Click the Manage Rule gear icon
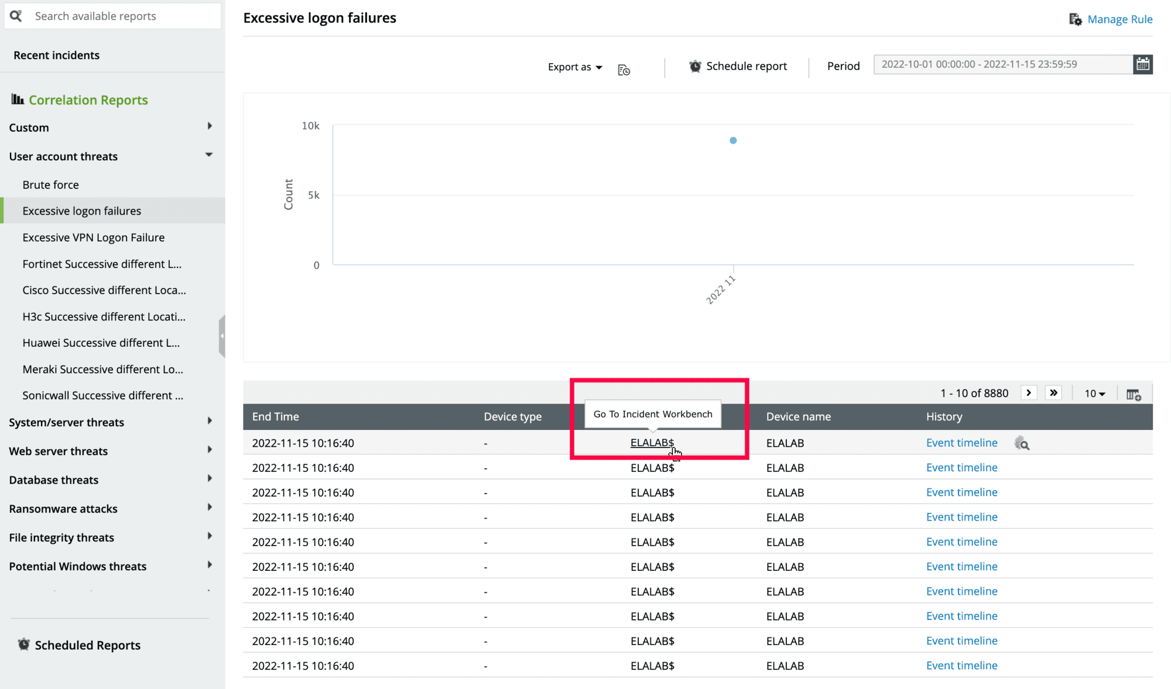1171x689 pixels. tap(1075, 19)
